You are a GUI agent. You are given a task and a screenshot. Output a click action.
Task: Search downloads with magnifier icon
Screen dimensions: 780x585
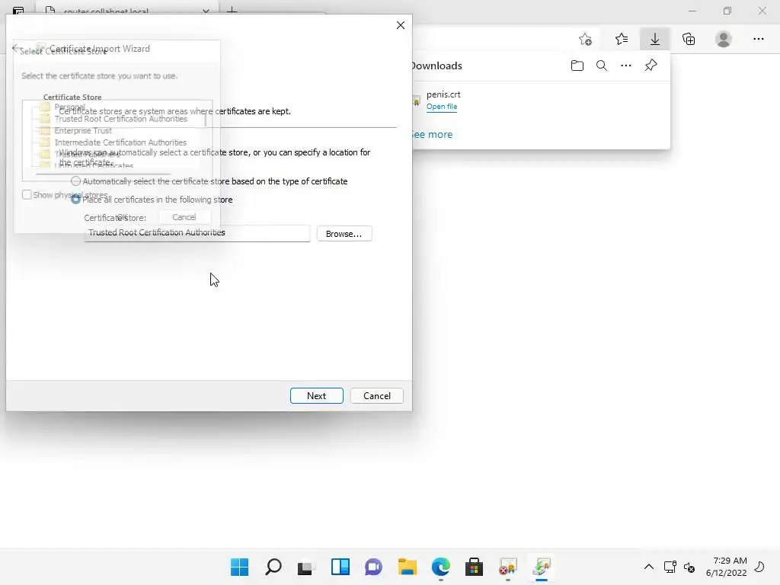602,66
